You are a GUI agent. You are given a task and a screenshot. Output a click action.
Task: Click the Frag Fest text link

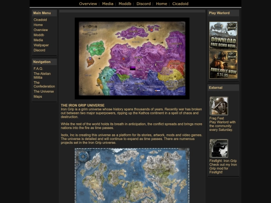217,118
